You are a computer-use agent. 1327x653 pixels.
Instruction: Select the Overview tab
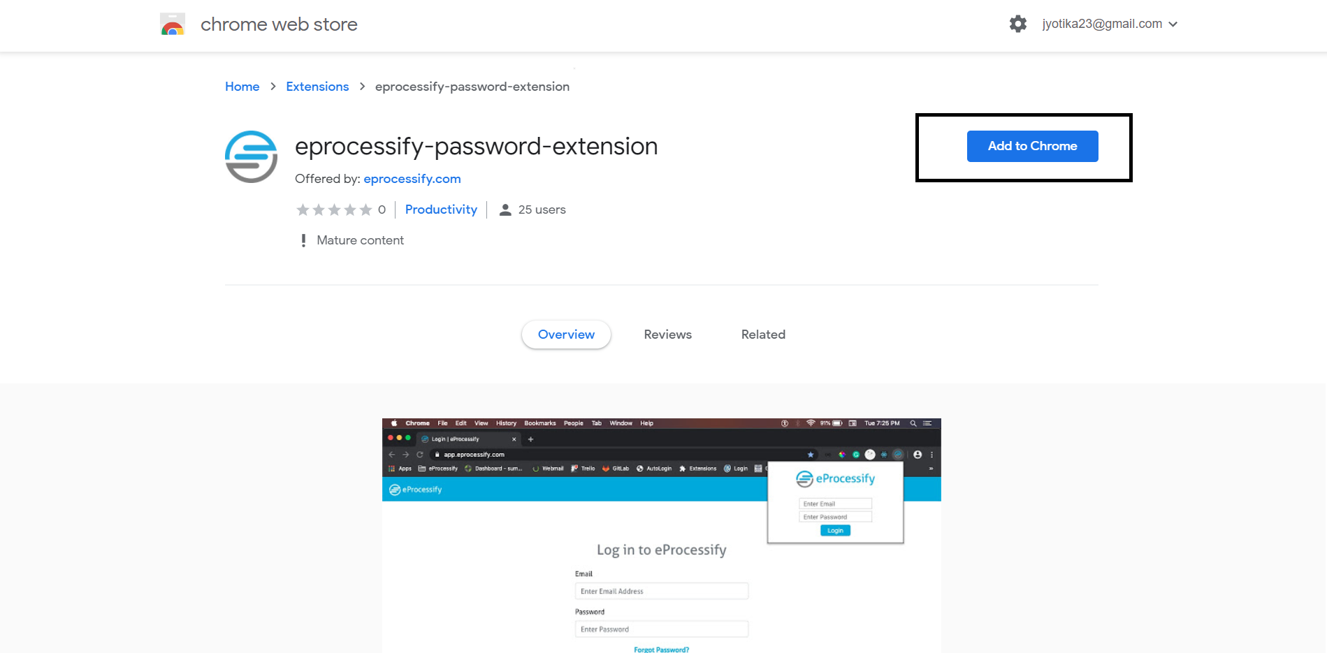tap(566, 335)
